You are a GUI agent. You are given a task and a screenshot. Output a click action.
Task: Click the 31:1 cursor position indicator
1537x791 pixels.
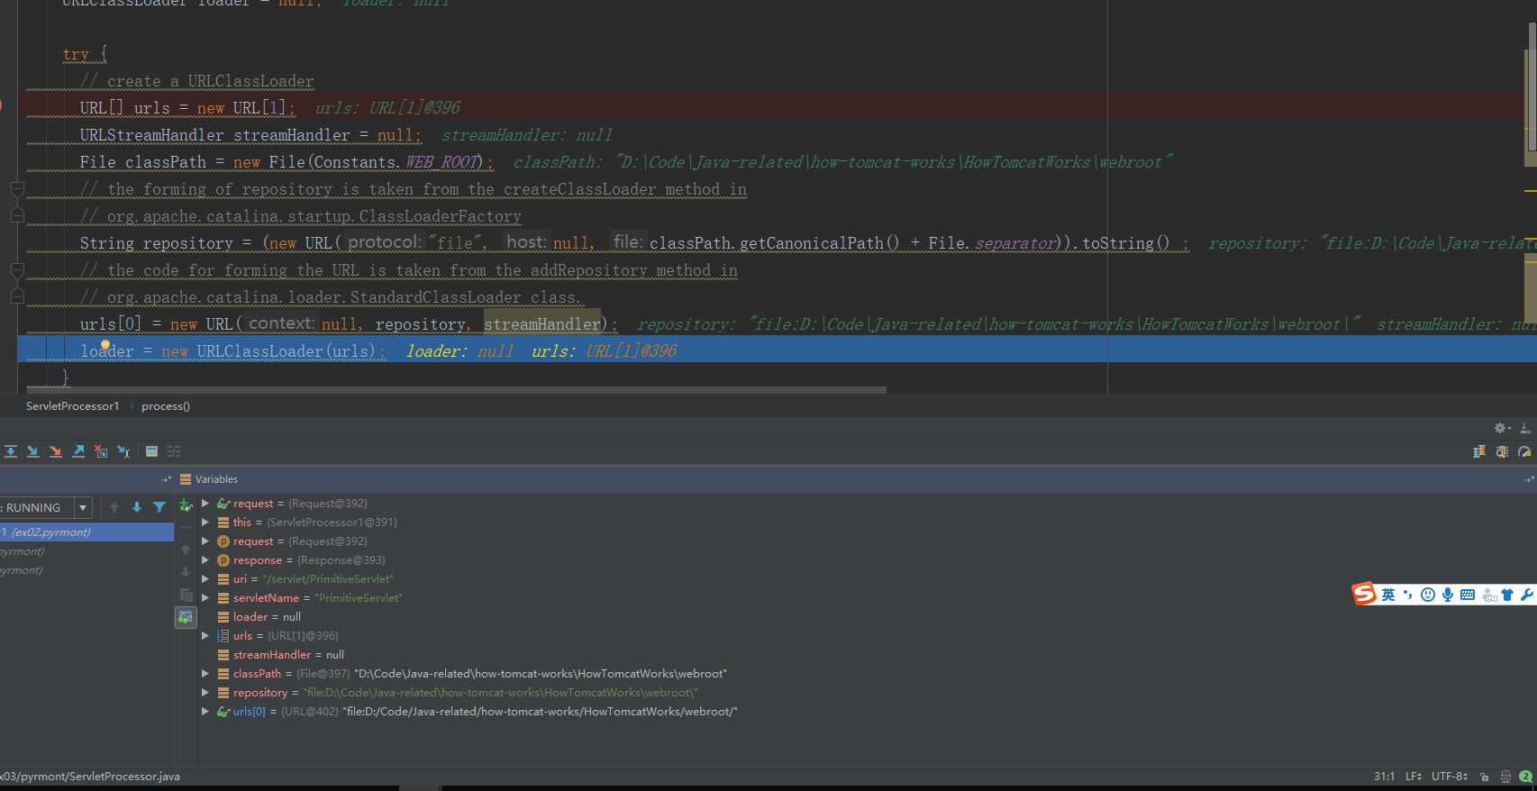1384,777
